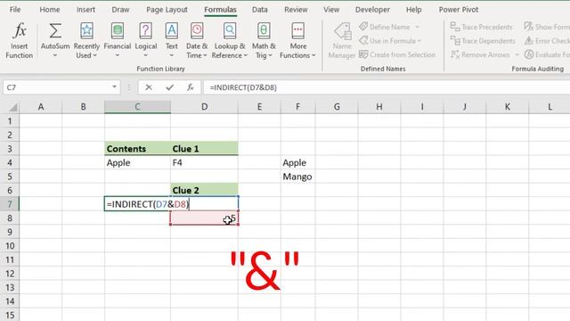Click the Clue 2 header cell

(204, 190)
